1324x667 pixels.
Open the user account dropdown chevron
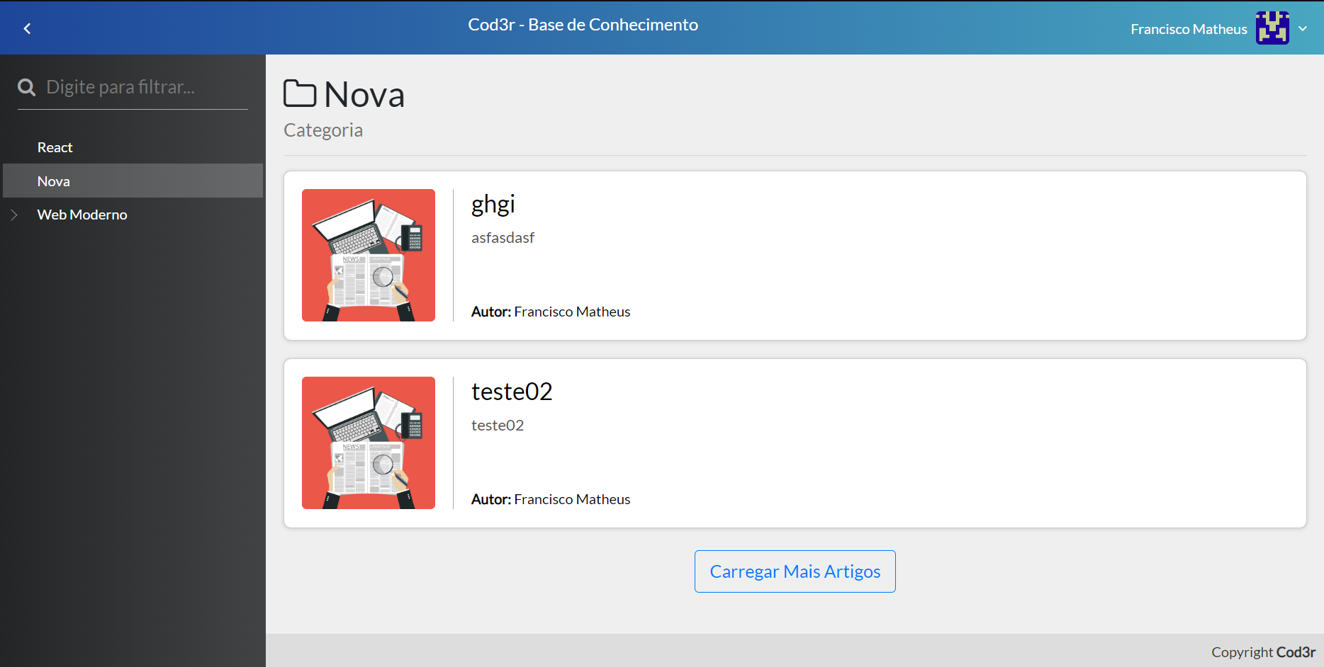pyautogui.click(x=1303, y=29)
